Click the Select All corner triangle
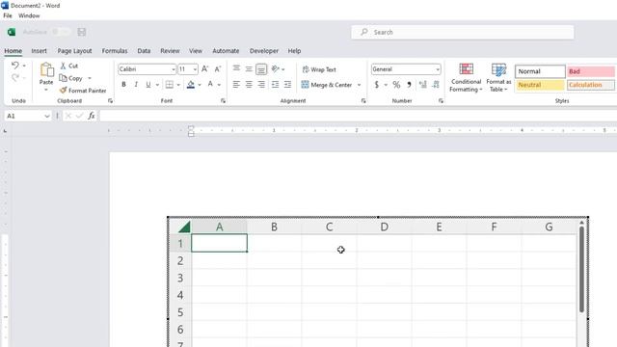The height and width of the screenshot is (347, 617). (184, 227)
